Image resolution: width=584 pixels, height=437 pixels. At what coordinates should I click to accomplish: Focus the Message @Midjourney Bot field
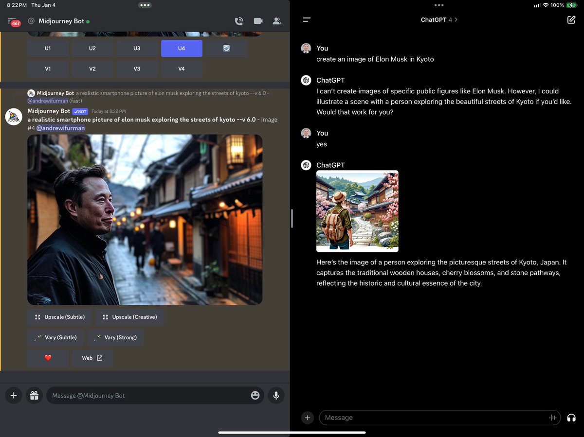point(155,396)
